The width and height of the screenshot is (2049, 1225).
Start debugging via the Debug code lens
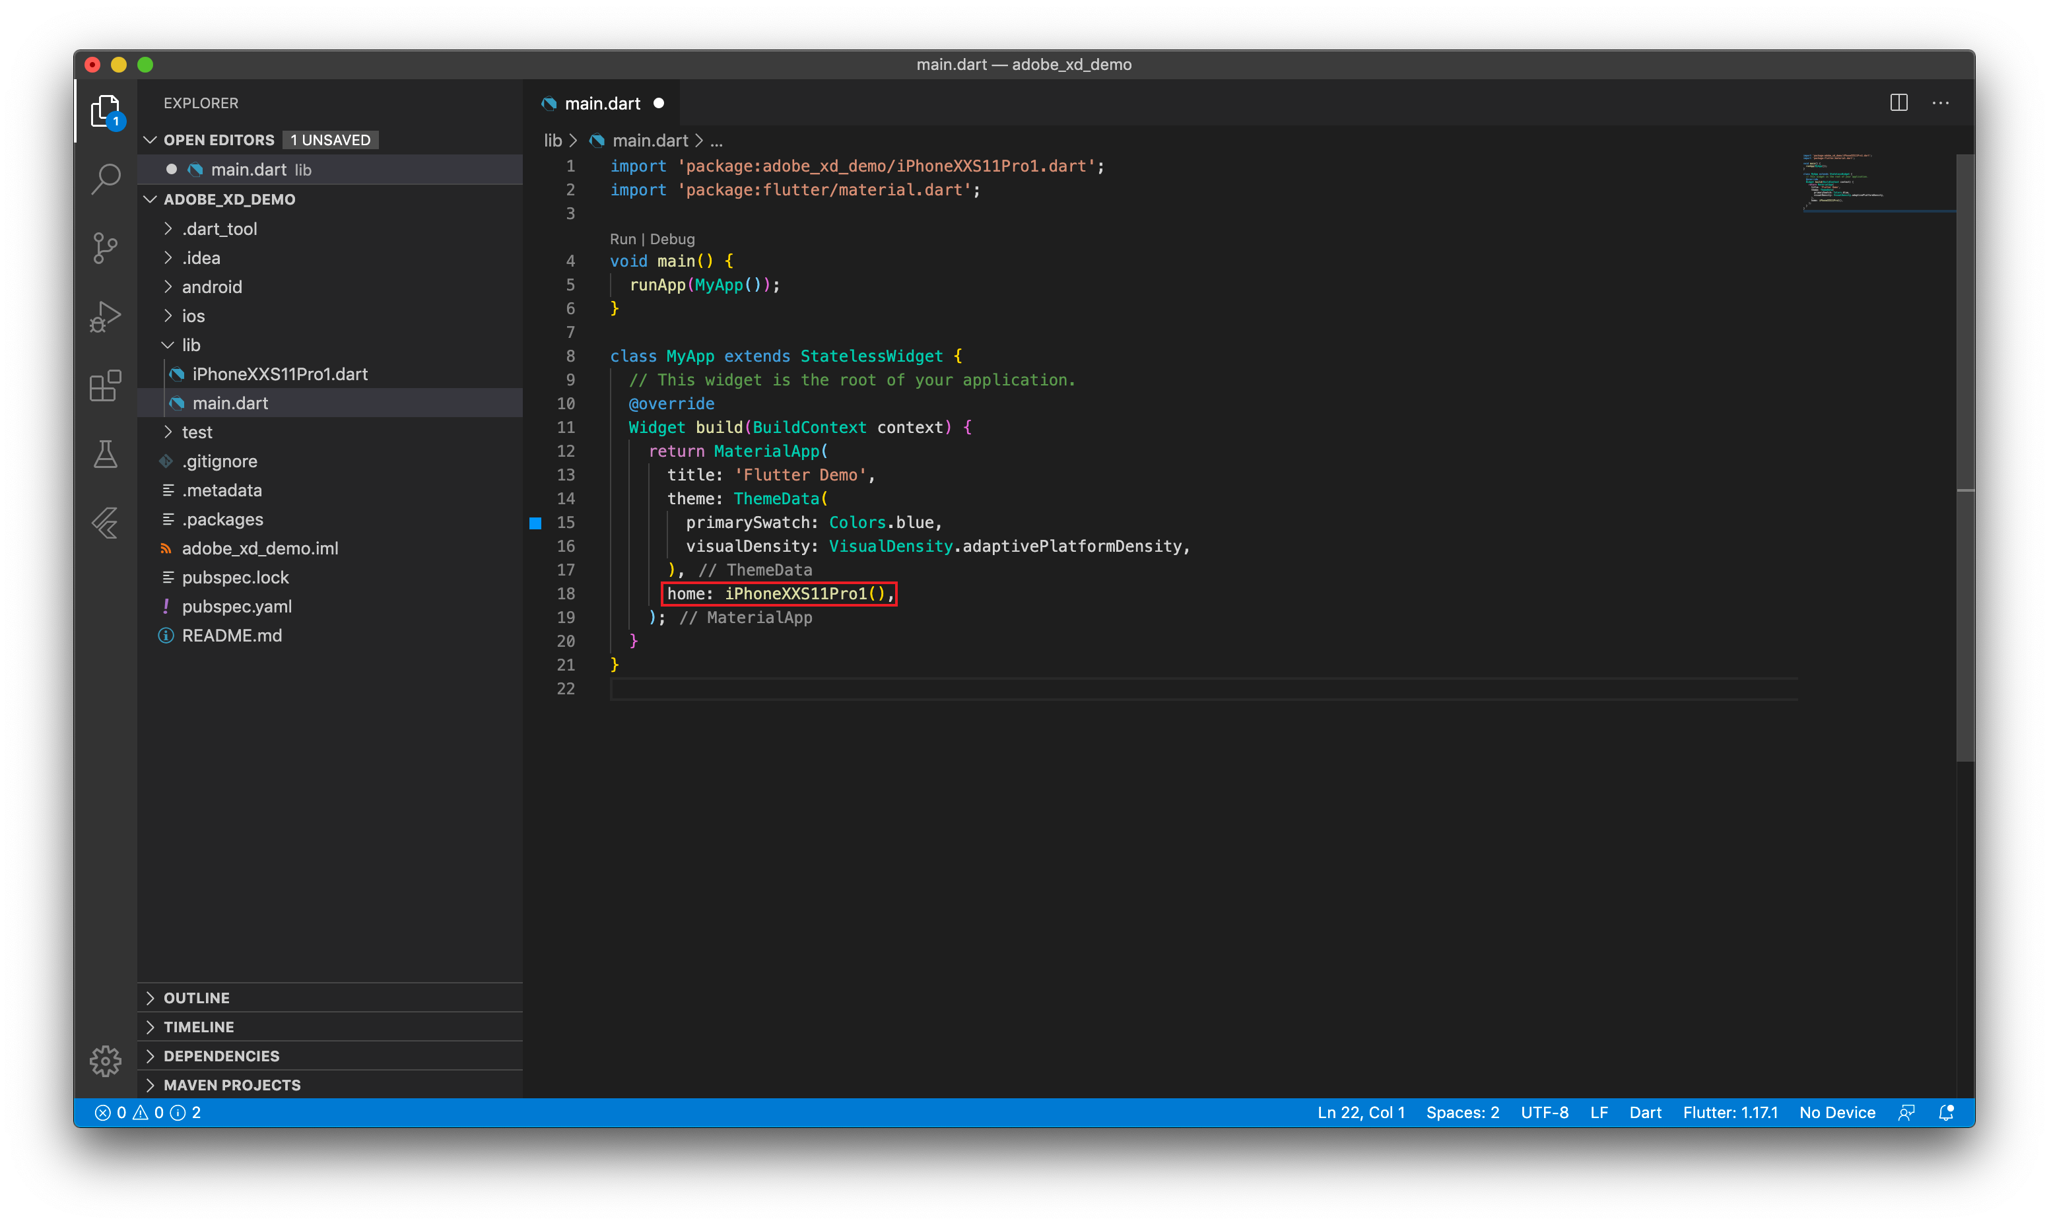pyautogui.click(x=672, y=238)
